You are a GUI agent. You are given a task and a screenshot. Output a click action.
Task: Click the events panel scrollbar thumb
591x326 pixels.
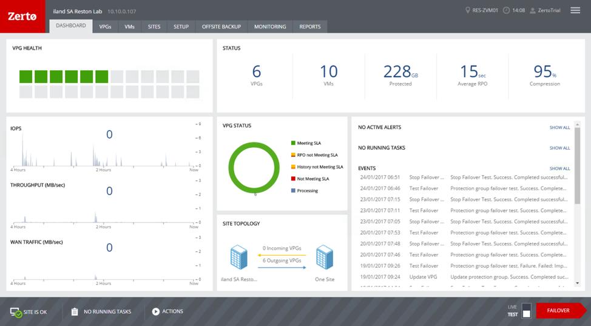coord(577,165)
